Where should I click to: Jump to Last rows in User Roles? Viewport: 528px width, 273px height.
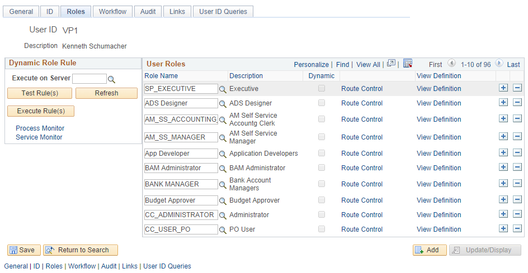click(x=513, y=65)
